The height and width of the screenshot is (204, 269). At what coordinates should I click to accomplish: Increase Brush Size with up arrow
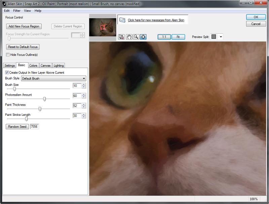pos(84,84)
